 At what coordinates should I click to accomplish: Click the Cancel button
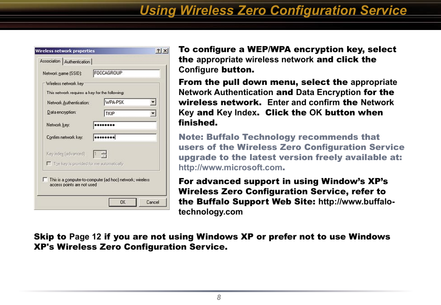pyautogui.click(x=153, y=202)
